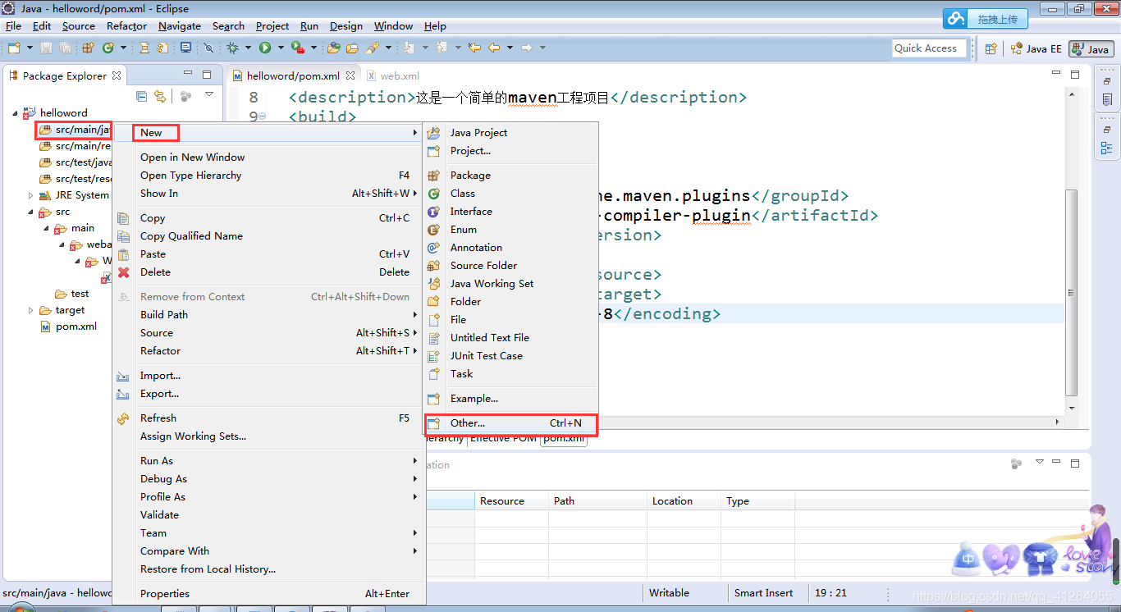1121x612 pixels.
Task: Open the Build Path submenu
Action: point(268,315)
